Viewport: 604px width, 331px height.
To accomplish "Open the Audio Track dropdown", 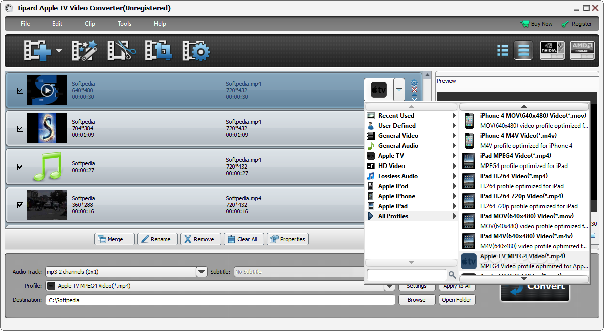I will (x=202, y=272).
